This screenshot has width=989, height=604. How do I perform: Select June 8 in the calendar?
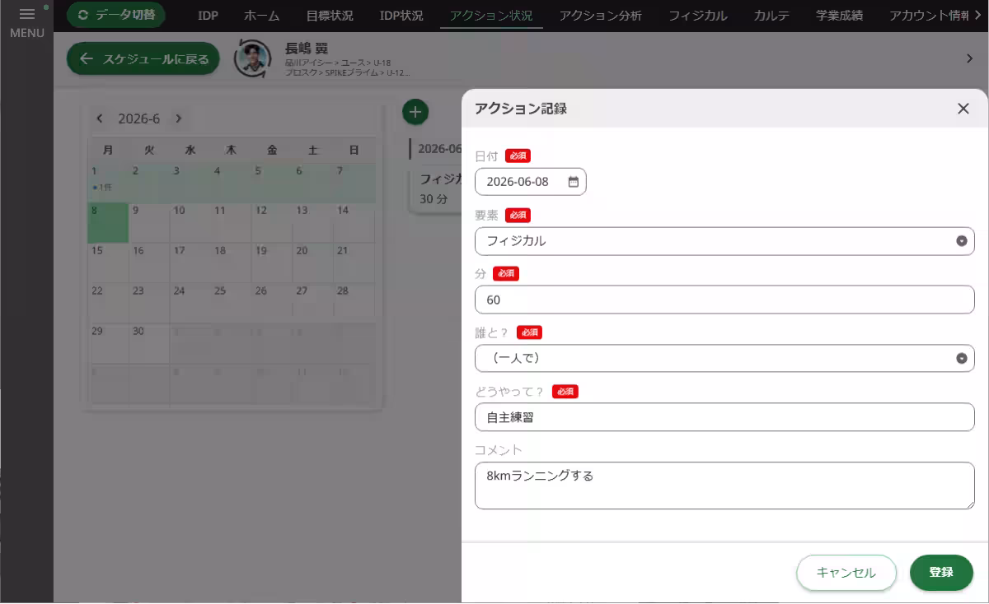point(108,223)
